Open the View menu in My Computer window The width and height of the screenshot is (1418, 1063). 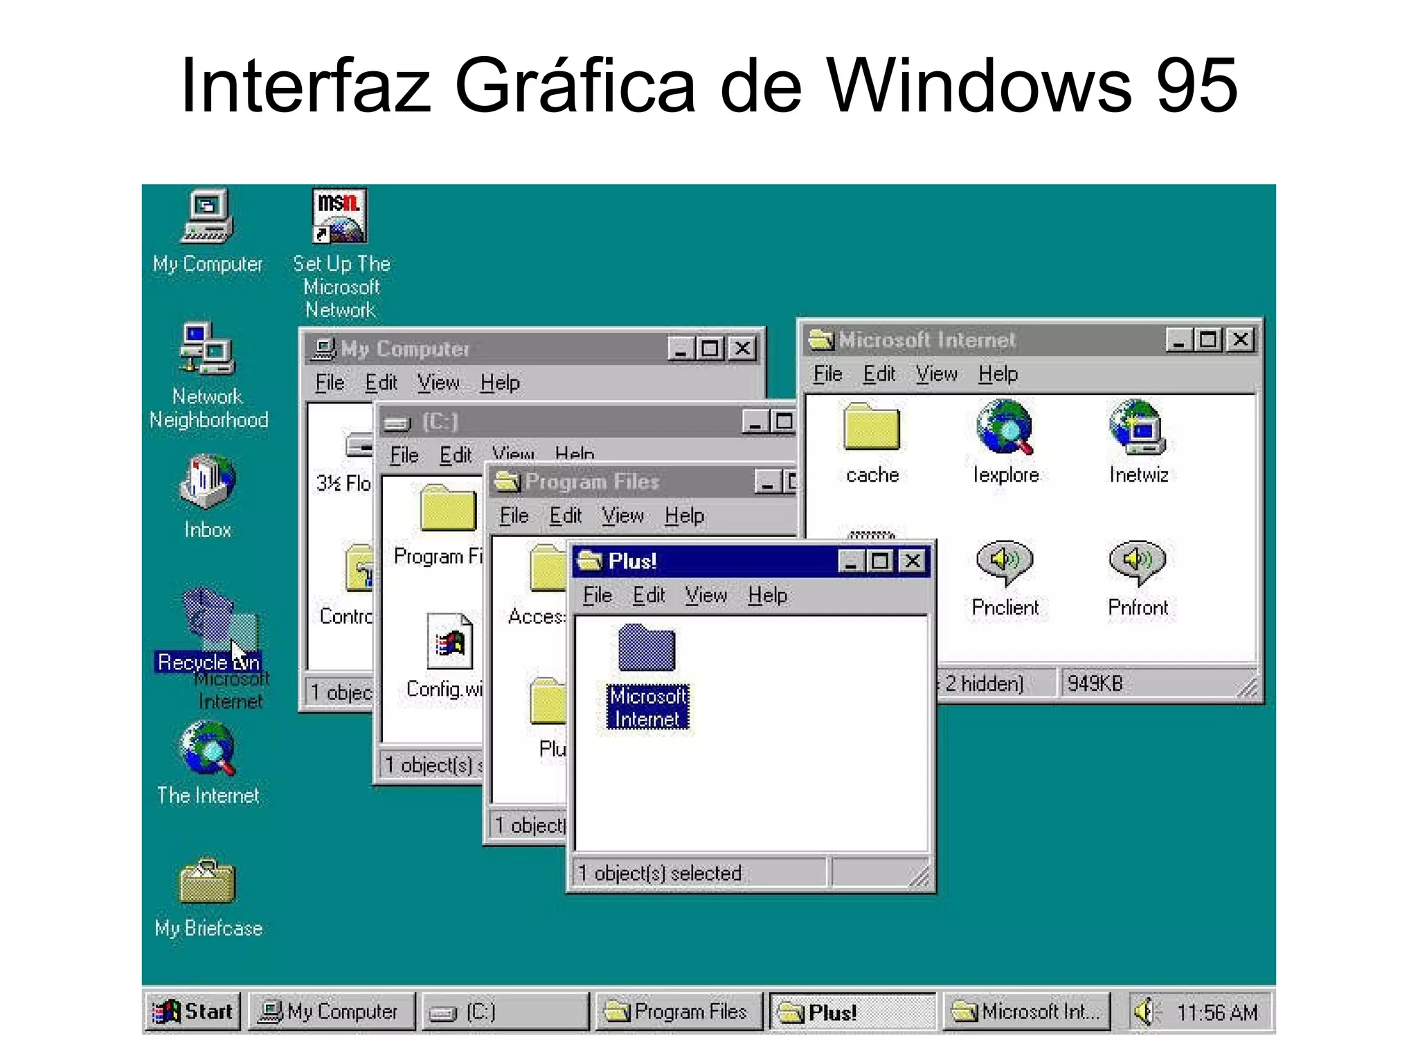click(x=438, y=383)
